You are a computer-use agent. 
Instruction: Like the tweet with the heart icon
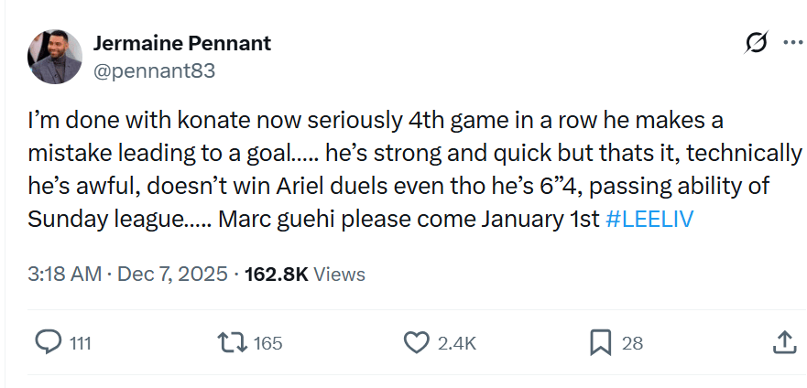[x=417, y=342]
